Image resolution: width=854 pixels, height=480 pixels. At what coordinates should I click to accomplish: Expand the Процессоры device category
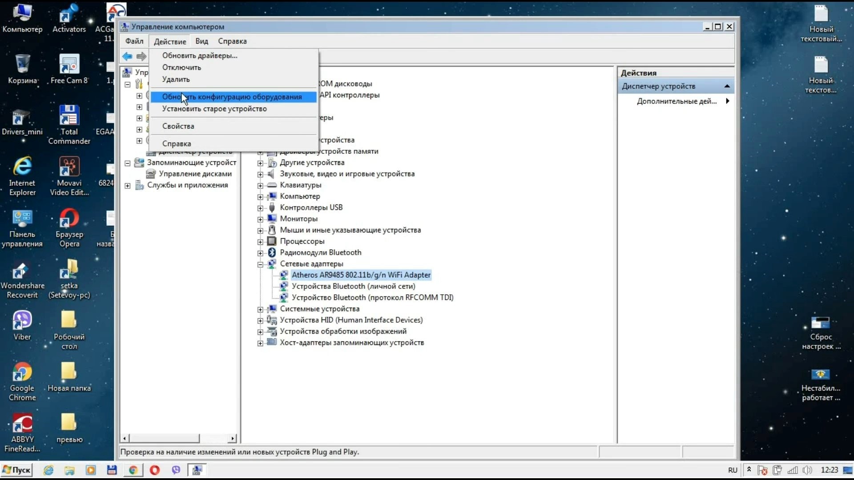[260, 242]
